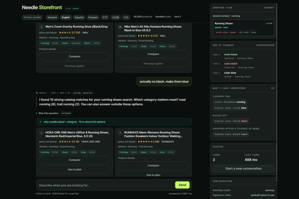Click the number 10 badge on Air Max Kantara card
This screenshot has height=199, width=299.
[x=120, y=27]
